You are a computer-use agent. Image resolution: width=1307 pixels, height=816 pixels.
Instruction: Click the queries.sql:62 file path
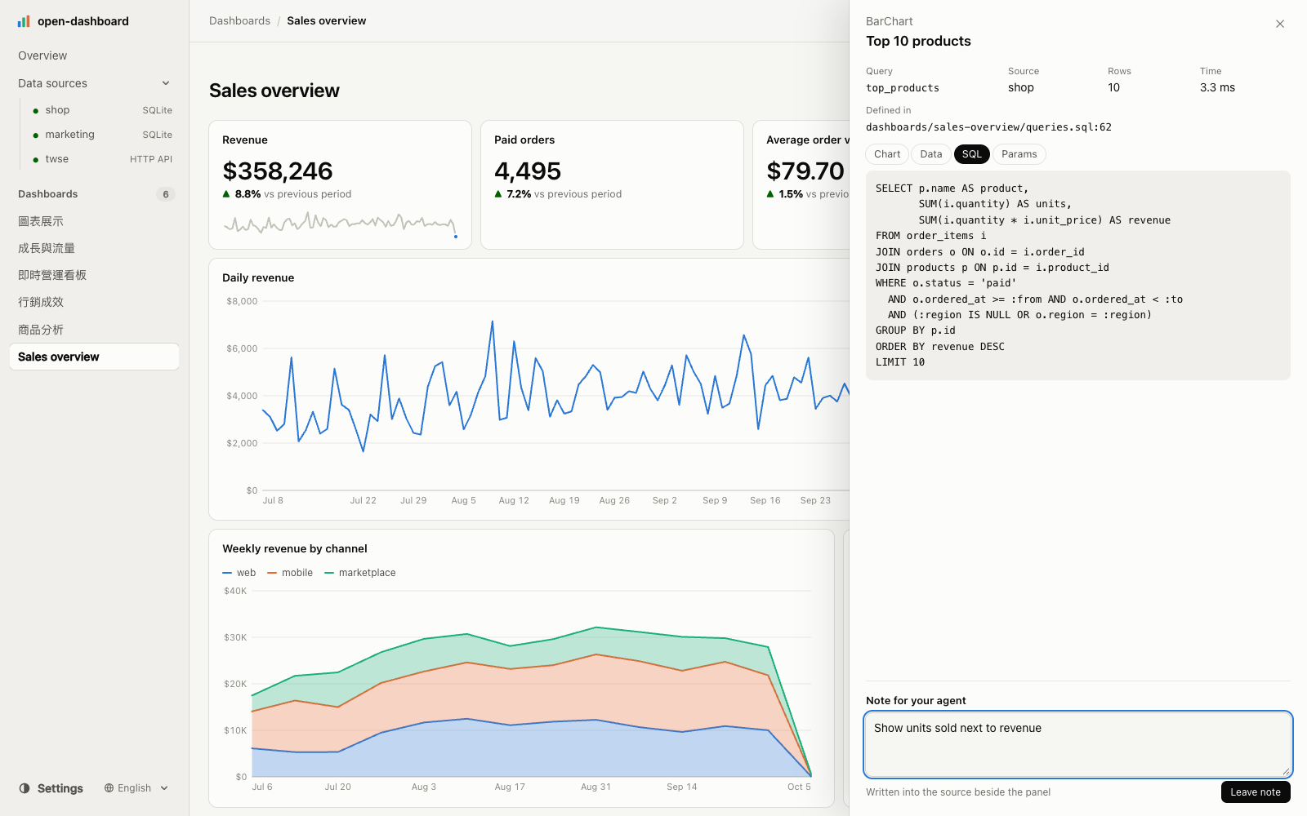988,127
